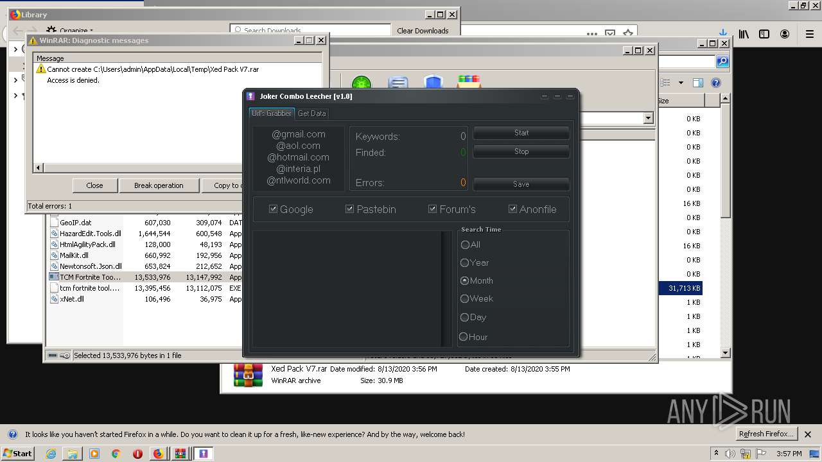This screenshot has width=822, height=462.
Task: Click the @gmail.com entry in the domain list
Action: coord(299,134)
